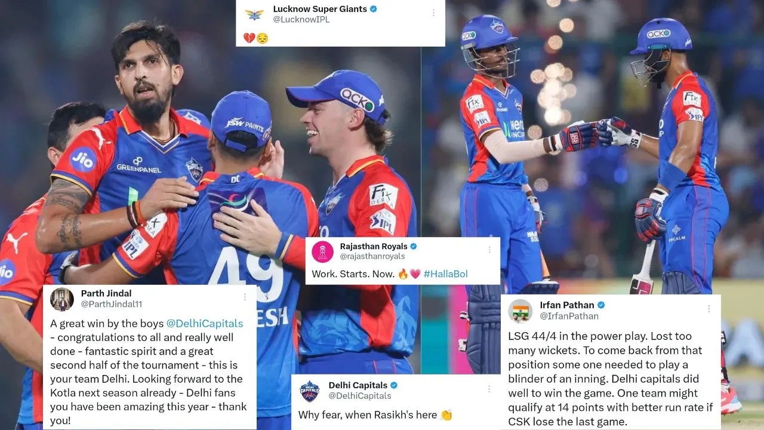Open Irfan Pathan tweet three-dot menu
Viewport: 764px width, 430px height.
tap(708, 309)
